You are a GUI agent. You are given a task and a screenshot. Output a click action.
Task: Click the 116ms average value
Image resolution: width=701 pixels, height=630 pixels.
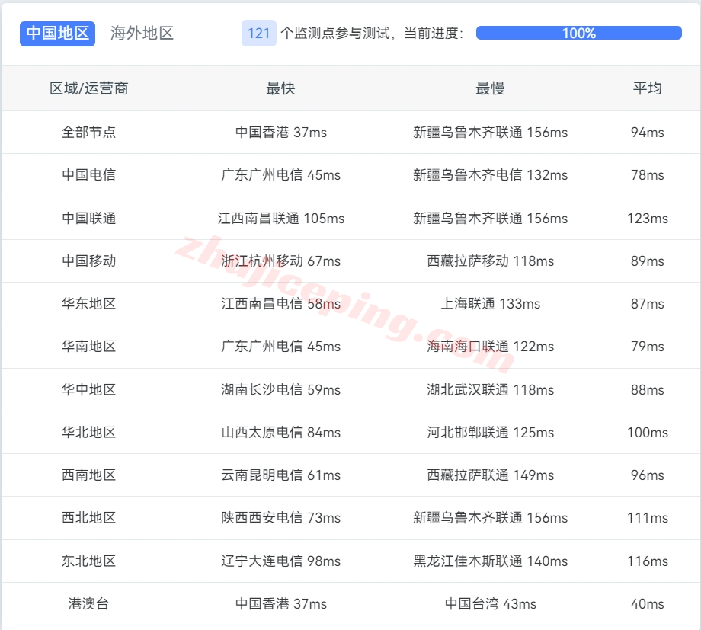click(x=648, y=561)
